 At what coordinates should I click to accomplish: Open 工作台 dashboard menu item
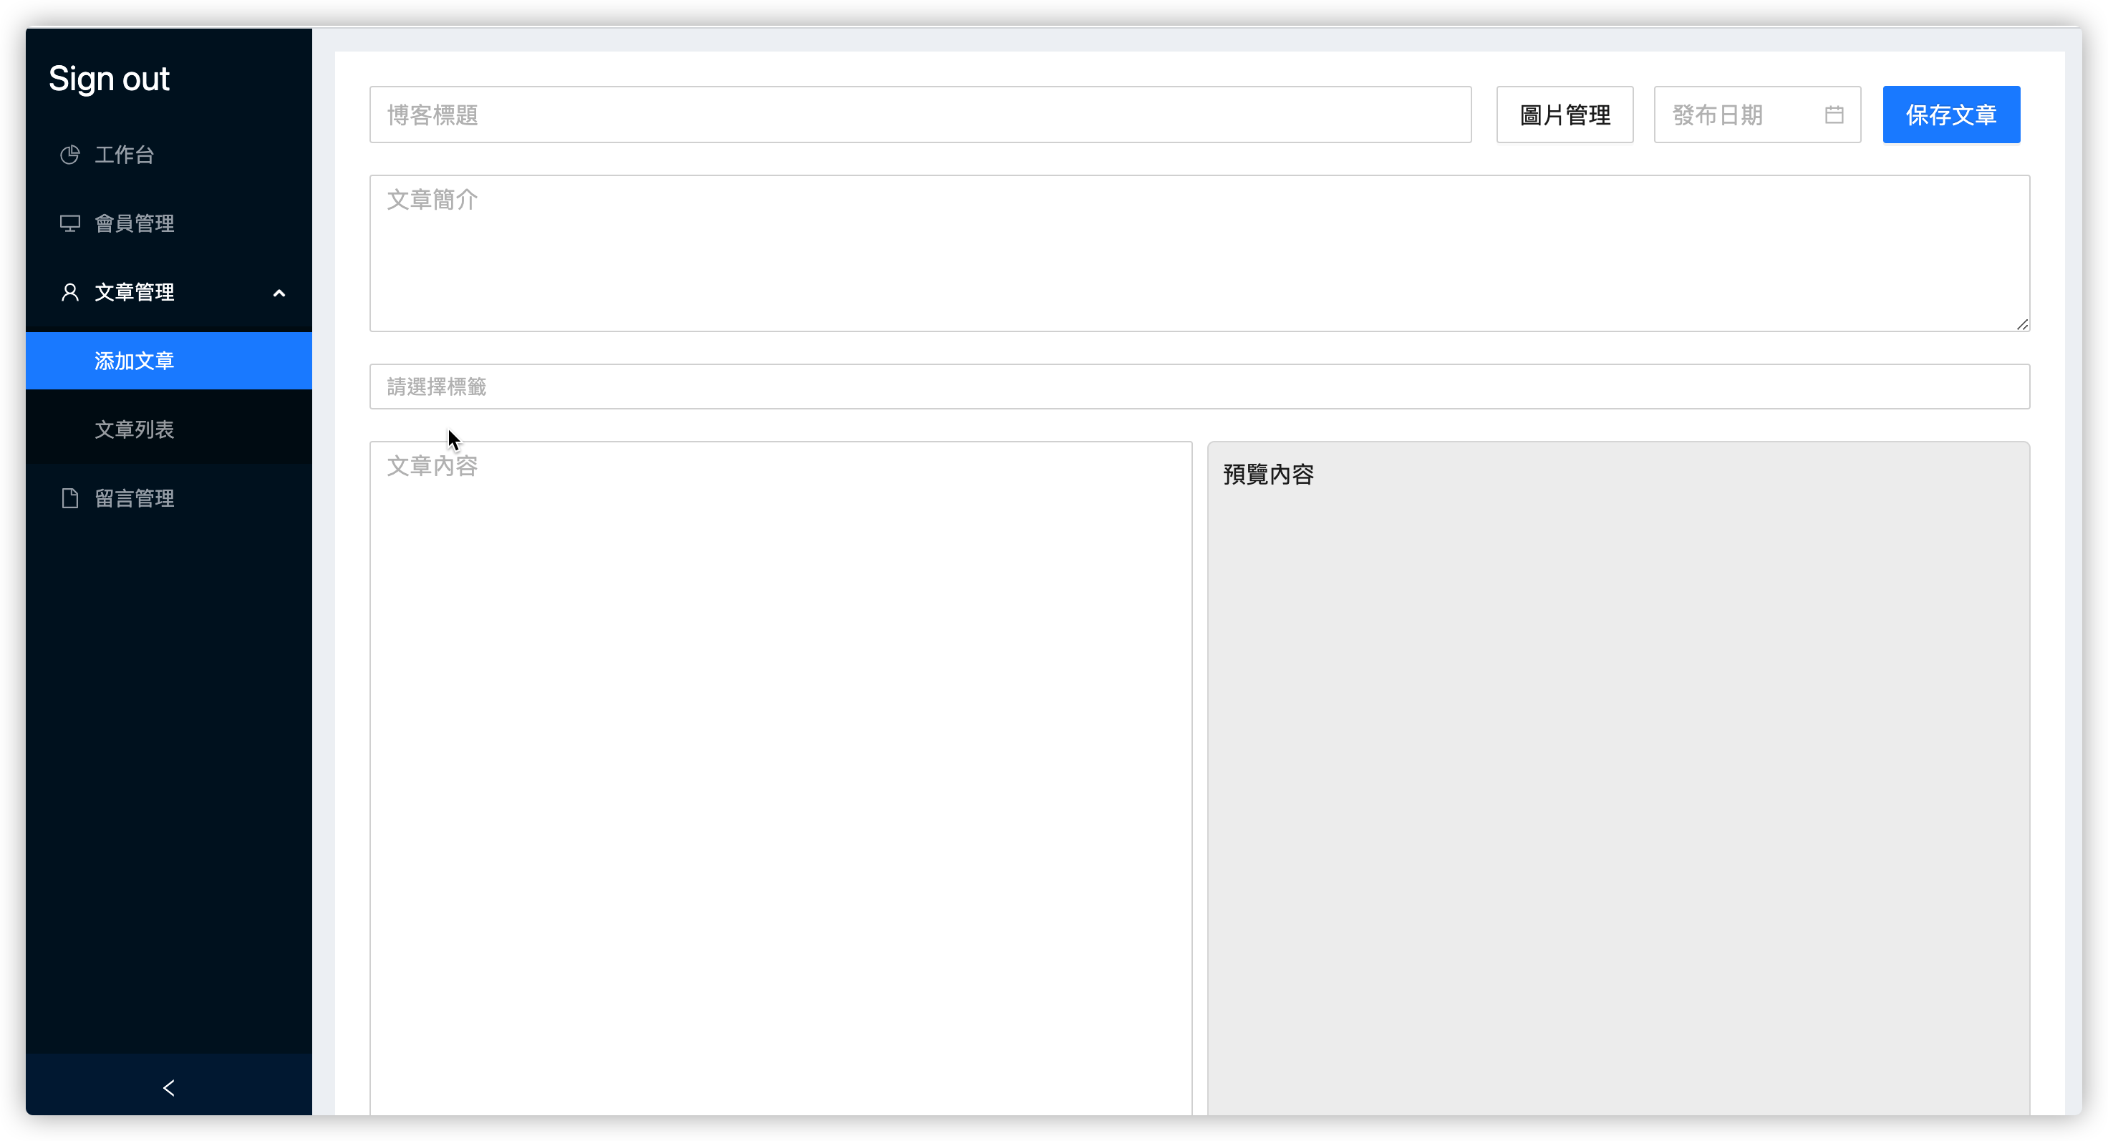(125, 155)
